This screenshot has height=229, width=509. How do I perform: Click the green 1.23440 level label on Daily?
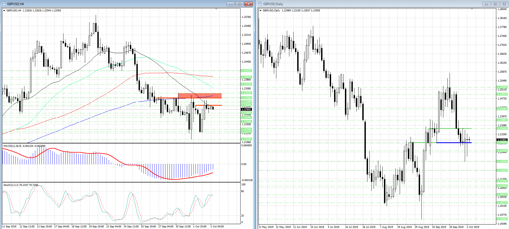pos(502,128)
